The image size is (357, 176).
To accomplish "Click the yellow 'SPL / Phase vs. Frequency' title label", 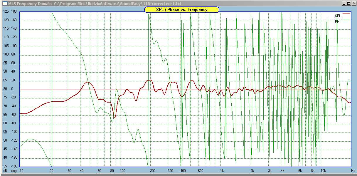I will pos(182,9).
